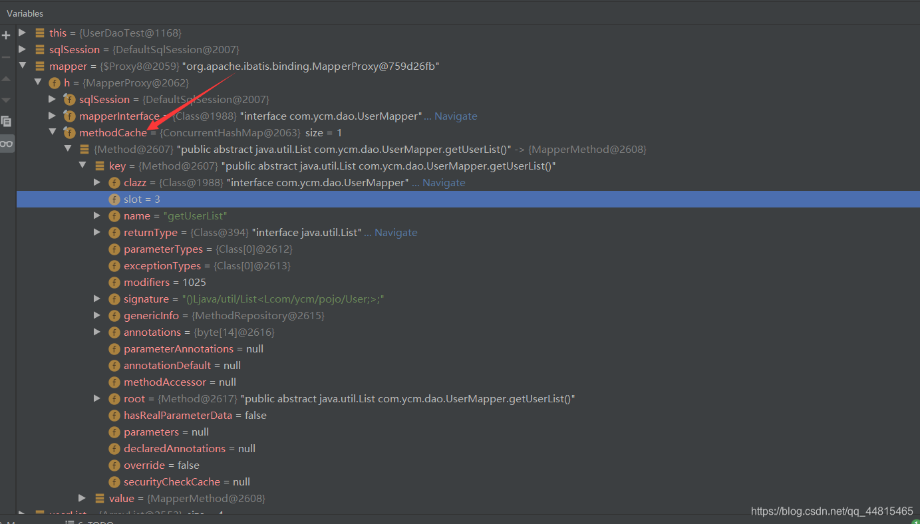Select the 'slot = 3' row
This screenshot has height=524, width=920.
pyautogui.click(x=468, y=199)
